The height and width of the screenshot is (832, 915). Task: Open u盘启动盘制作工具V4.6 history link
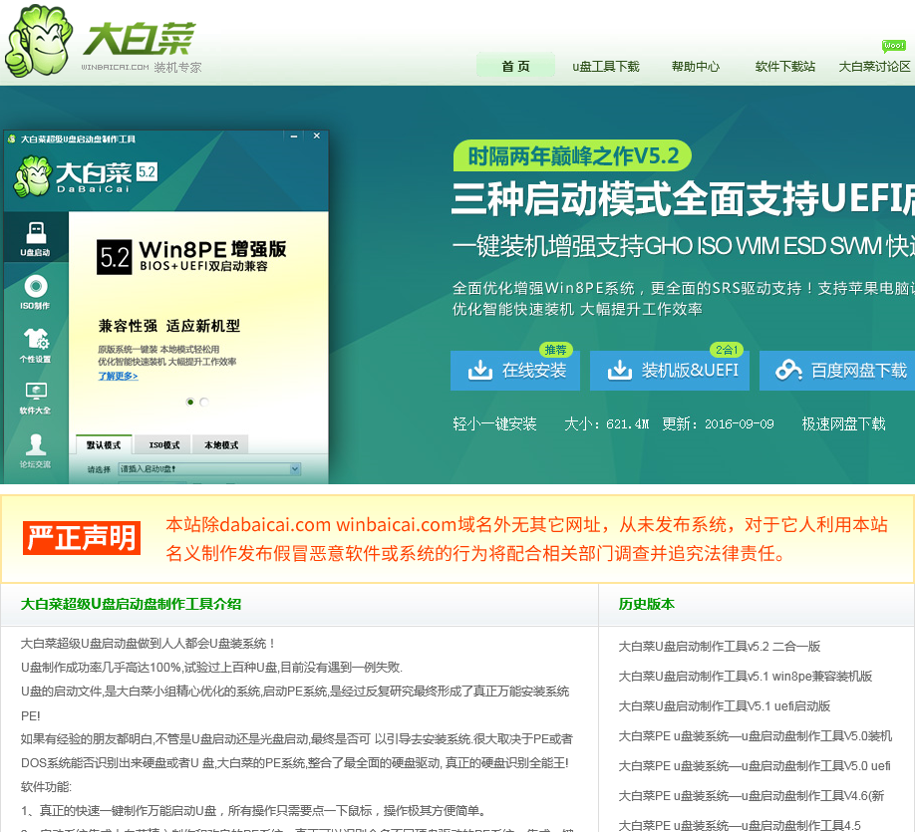coord(751,795)
